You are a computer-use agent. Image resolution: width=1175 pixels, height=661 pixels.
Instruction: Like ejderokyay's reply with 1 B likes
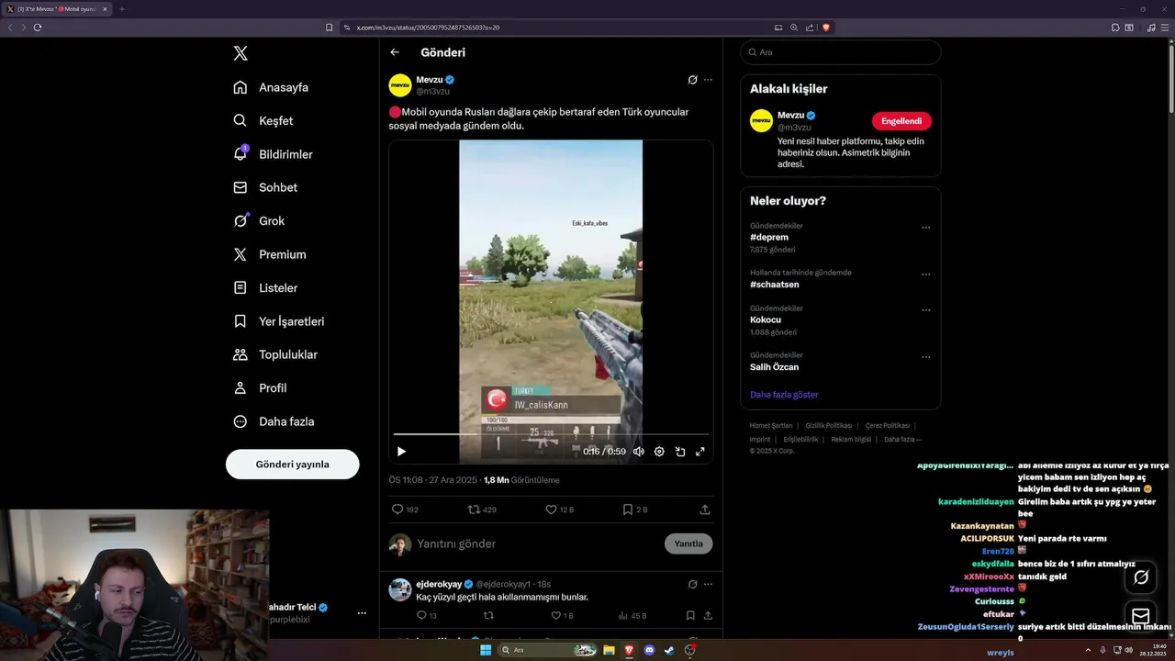click(562, 616)
